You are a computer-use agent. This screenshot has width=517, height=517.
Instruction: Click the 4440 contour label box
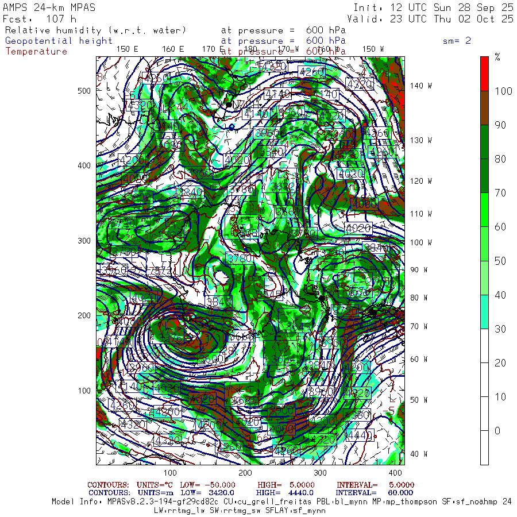point(360,435)
